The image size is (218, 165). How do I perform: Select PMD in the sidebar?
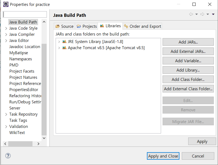tap(14, 65)
